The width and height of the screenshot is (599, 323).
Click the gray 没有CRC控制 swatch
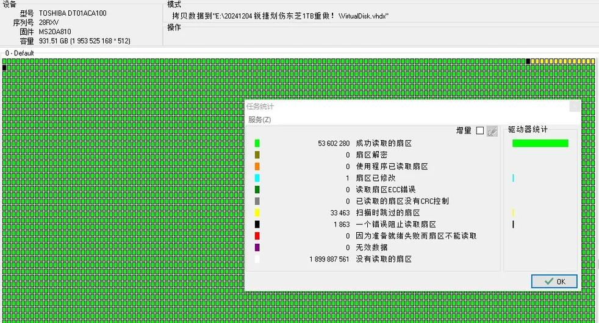point(257,201)
